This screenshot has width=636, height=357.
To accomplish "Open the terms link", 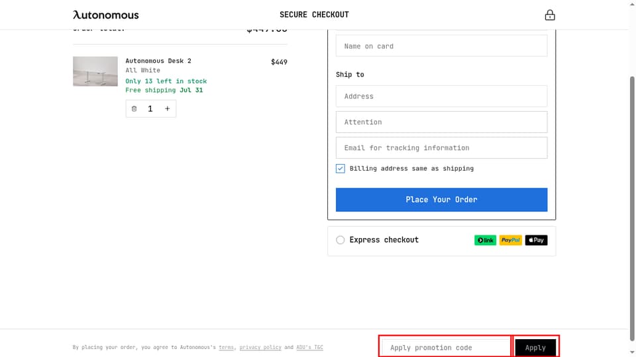I will [226, 347].
